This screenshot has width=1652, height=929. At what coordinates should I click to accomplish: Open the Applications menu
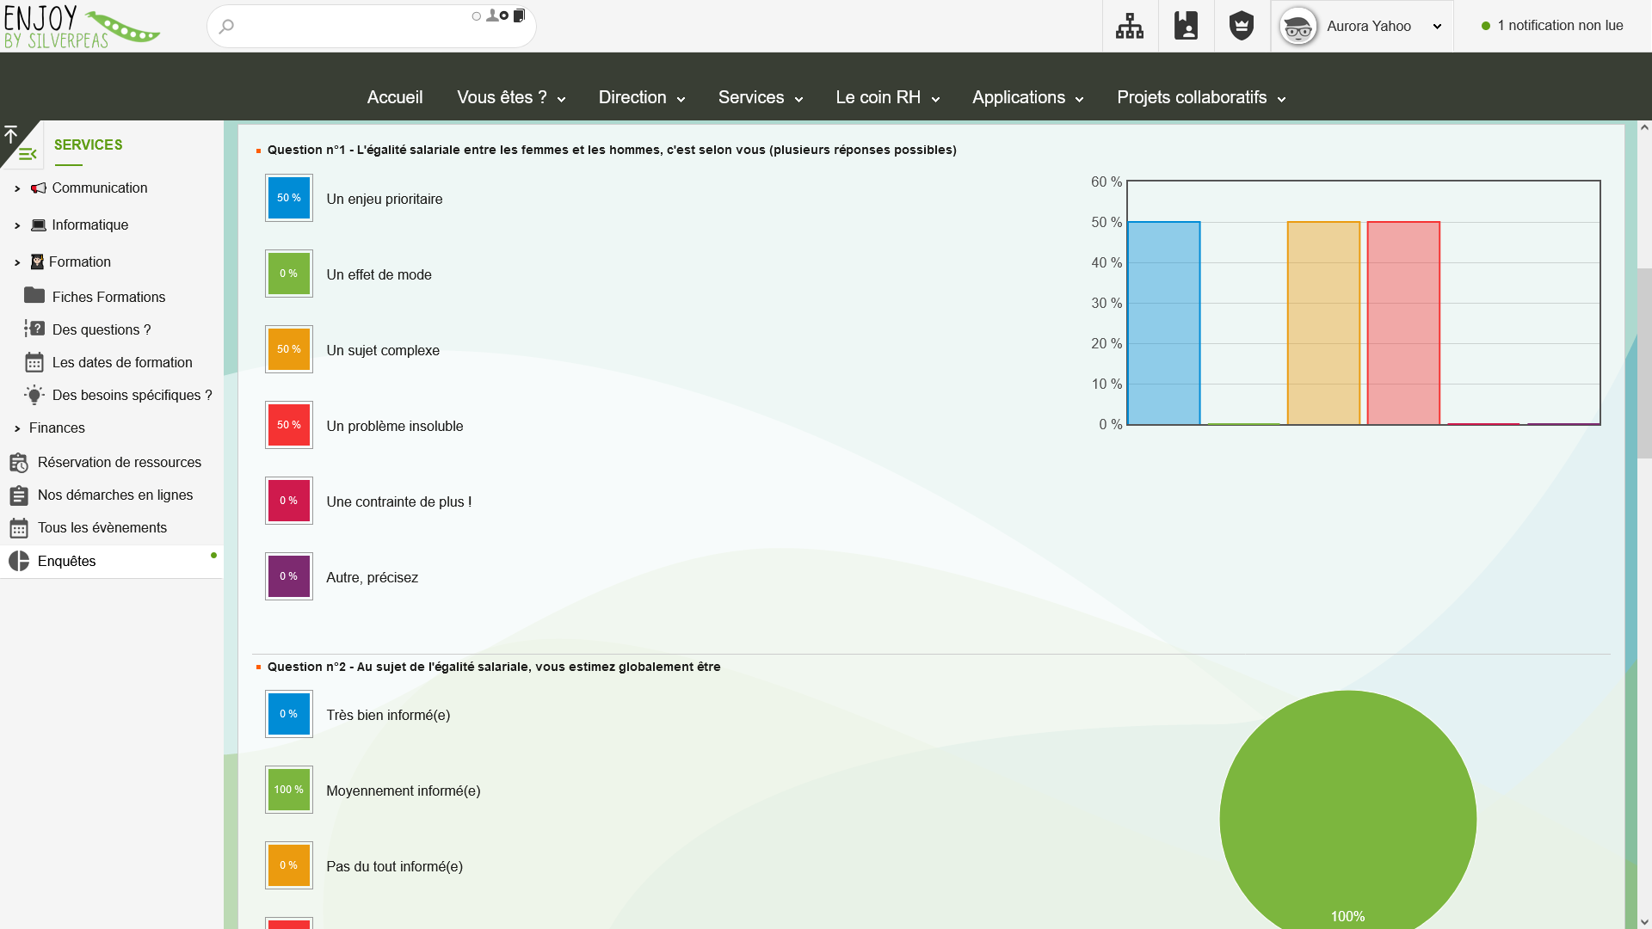1027,97
